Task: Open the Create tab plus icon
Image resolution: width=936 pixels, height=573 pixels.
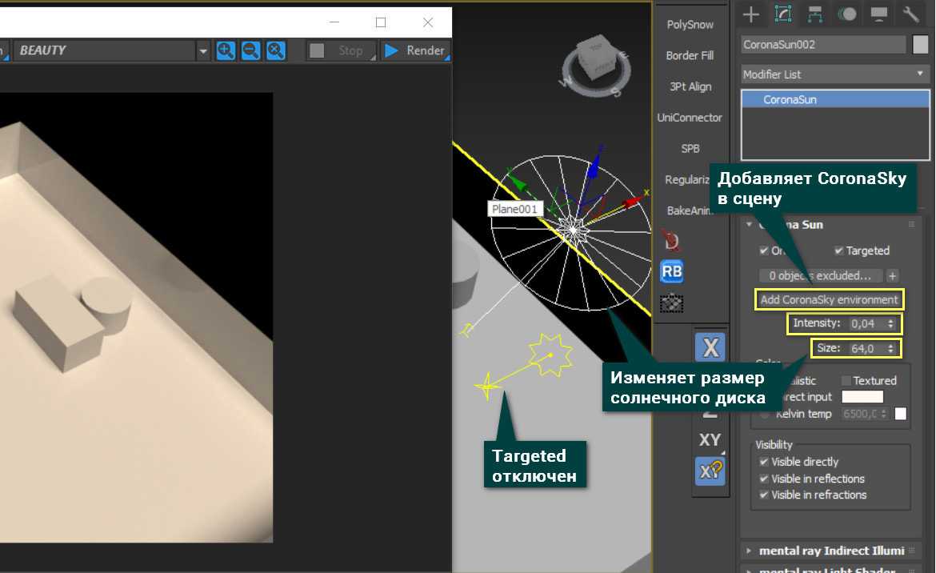Action: point(750,14)
